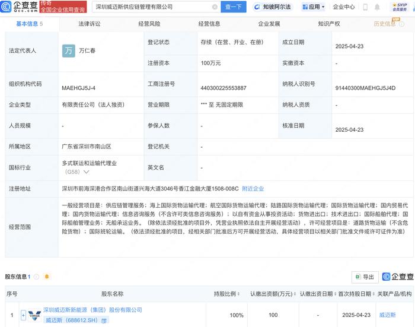Open 知彼阿尔法 link
The width and height of the screenshot is (415, 327).
(x=272, y=7)
